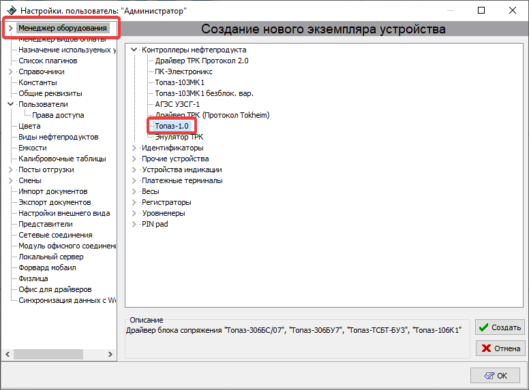Open Общие реквизиты settings item
The image size is (529, 390).
pos(50,93)
